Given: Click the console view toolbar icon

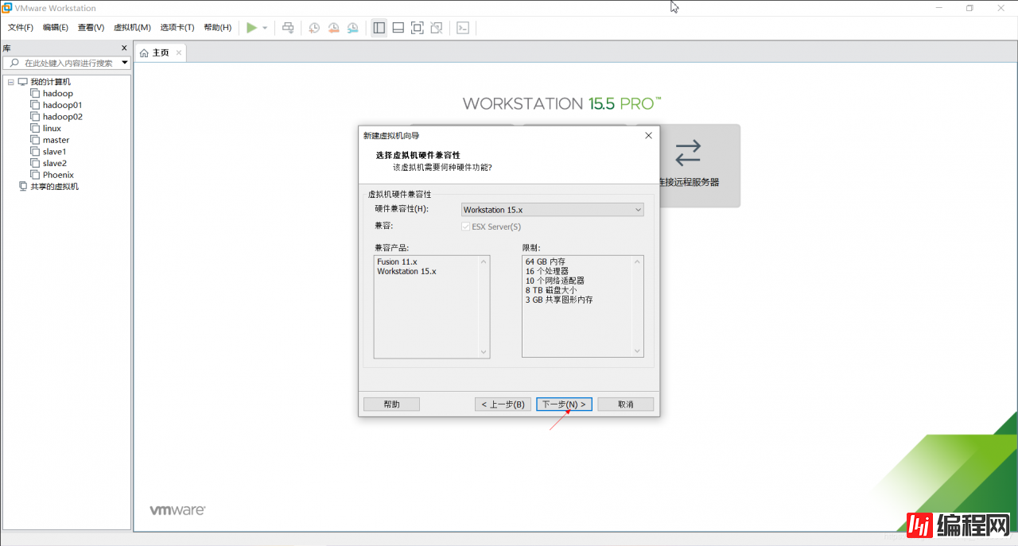Looking at the screenshot, I should tap(462, 27).
